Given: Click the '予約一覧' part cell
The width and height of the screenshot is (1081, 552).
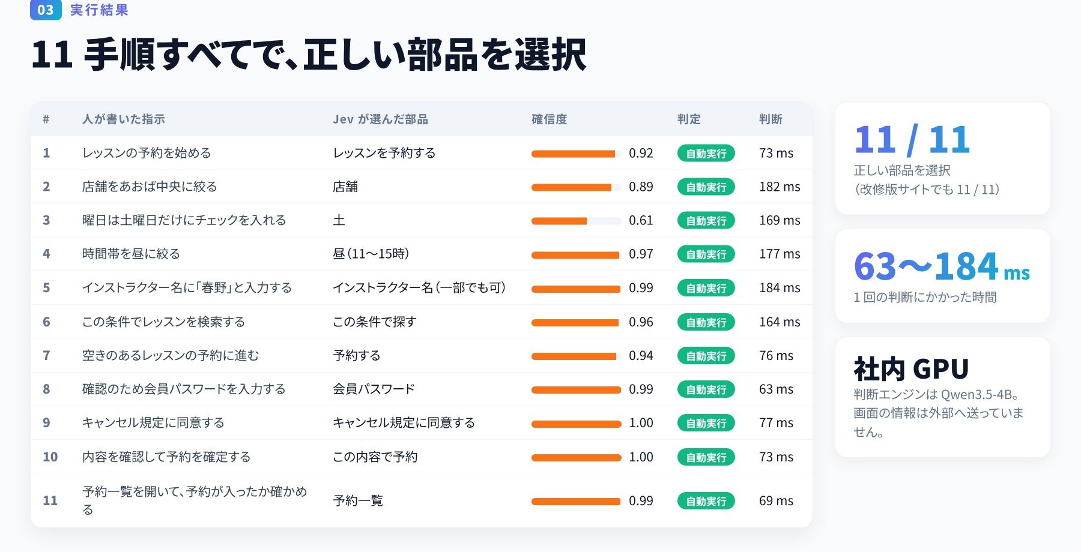Looking at the screenshot, I should 358,500.
